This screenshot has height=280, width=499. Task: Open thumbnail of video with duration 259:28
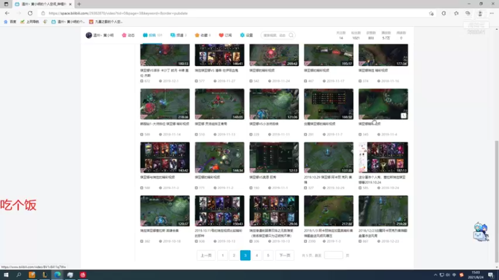[383, 211]
